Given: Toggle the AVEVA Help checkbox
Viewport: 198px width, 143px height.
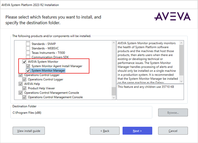Looking at the screenshot, I should coord(21,84).
